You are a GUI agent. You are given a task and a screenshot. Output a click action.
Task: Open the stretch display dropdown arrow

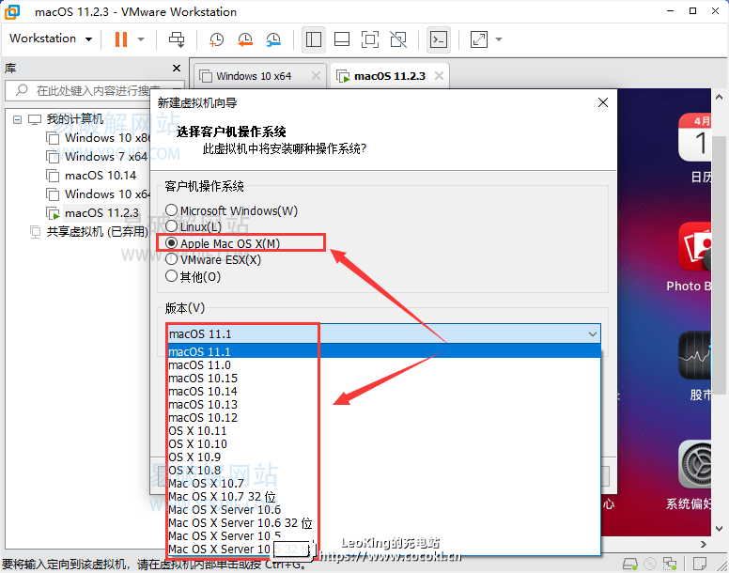pos(499,39)
